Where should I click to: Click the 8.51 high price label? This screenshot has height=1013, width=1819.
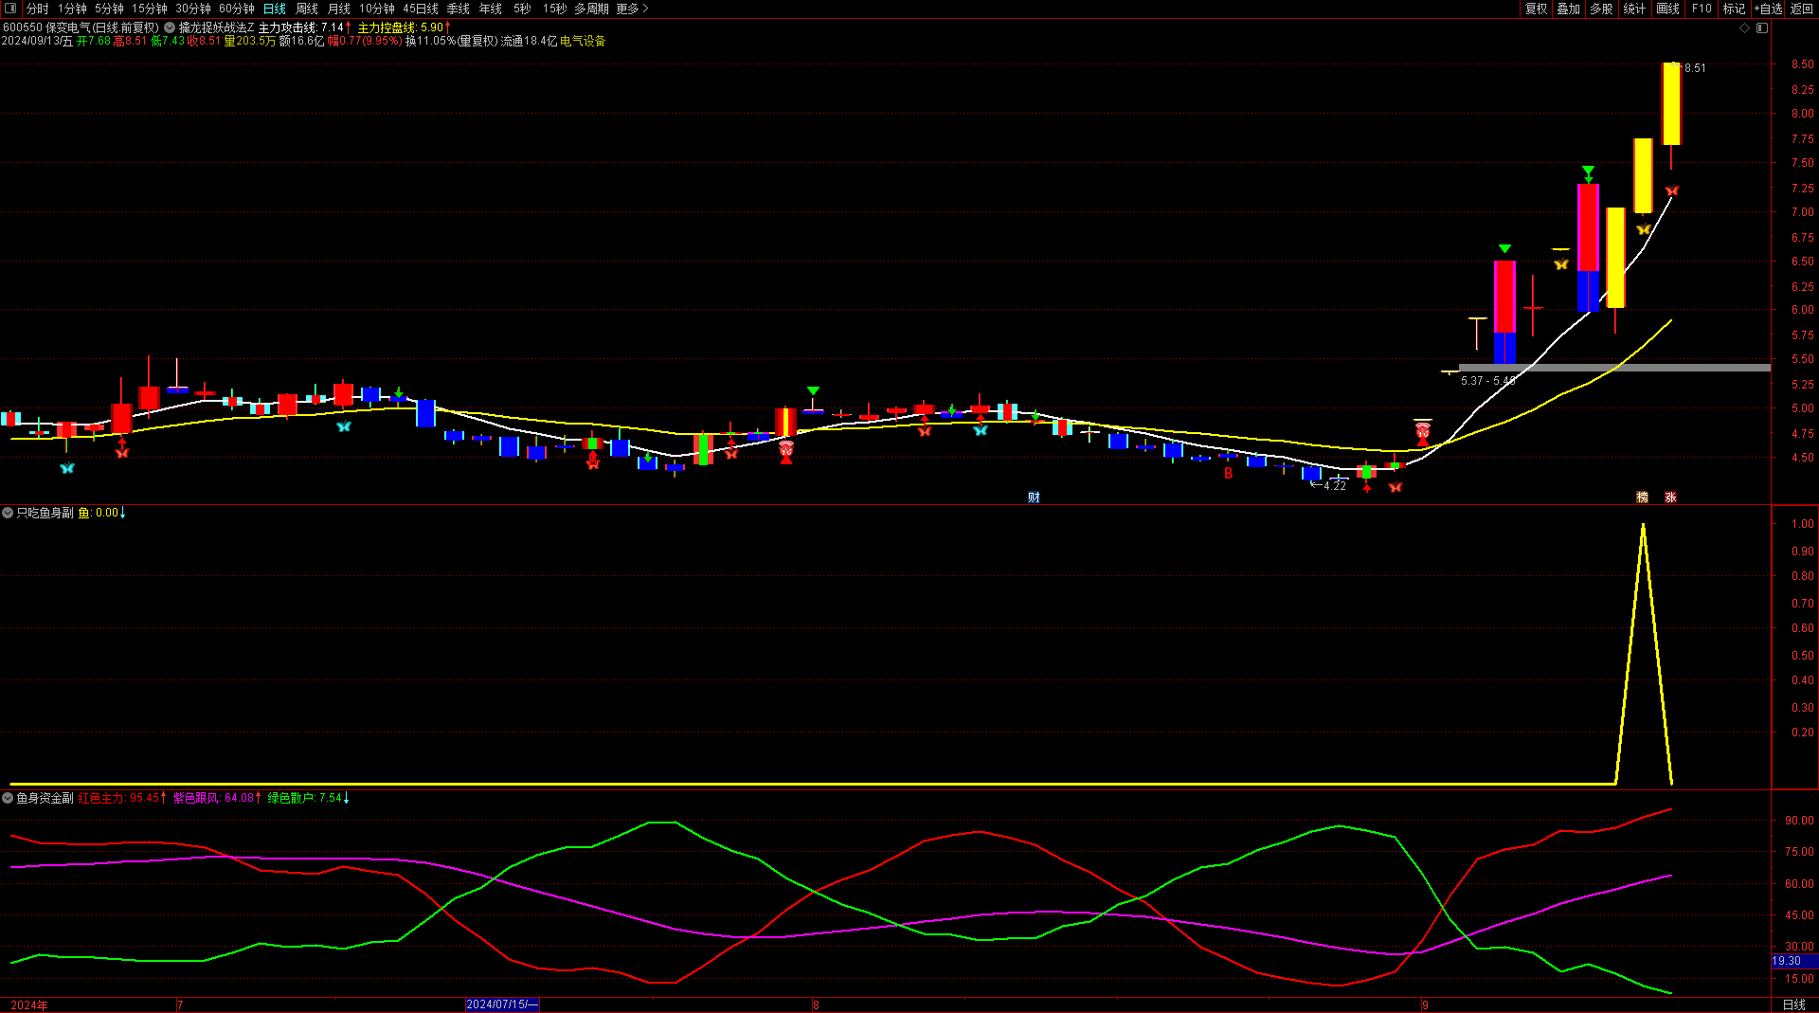pyautogui.click(x=1695, y=68)
